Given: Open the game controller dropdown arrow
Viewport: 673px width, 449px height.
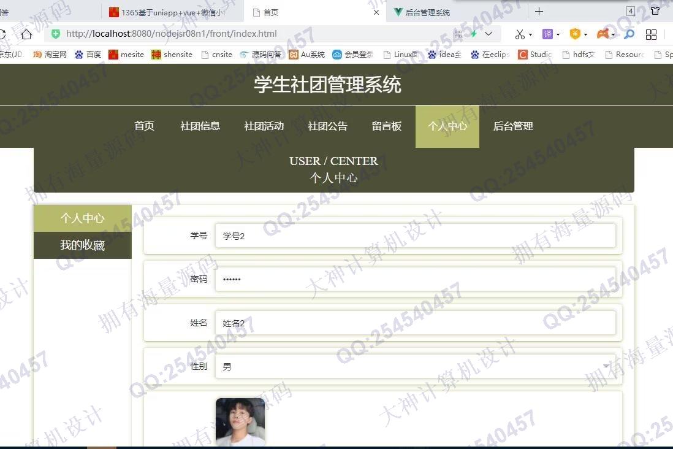Looking at the screenshot, I should click(613, 34).
